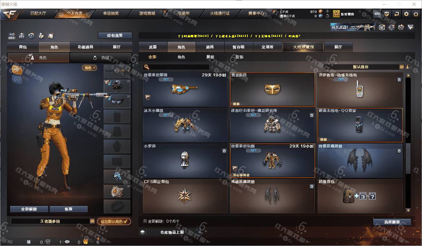
Task: Enable 设为默认角色 option
Action: click(114, 221)
